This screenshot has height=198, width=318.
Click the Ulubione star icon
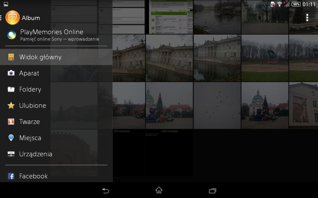point(11,105)
